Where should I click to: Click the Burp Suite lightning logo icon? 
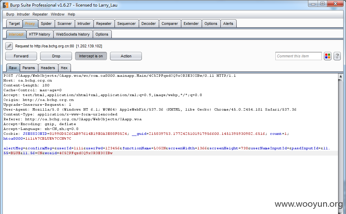(x=6, y=5)
